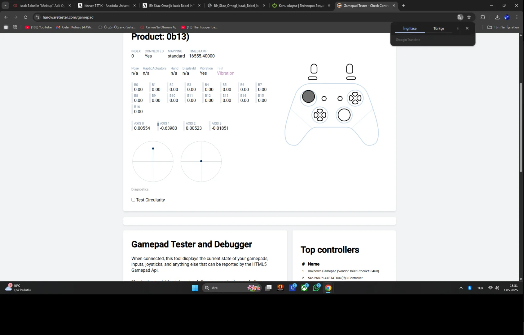Open the tab search dropdown arrow

pyautogui.click(x=5, y=6)
